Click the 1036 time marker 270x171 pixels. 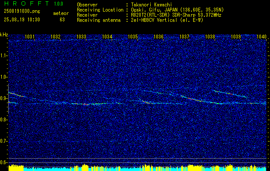click(x=158, y=36)
